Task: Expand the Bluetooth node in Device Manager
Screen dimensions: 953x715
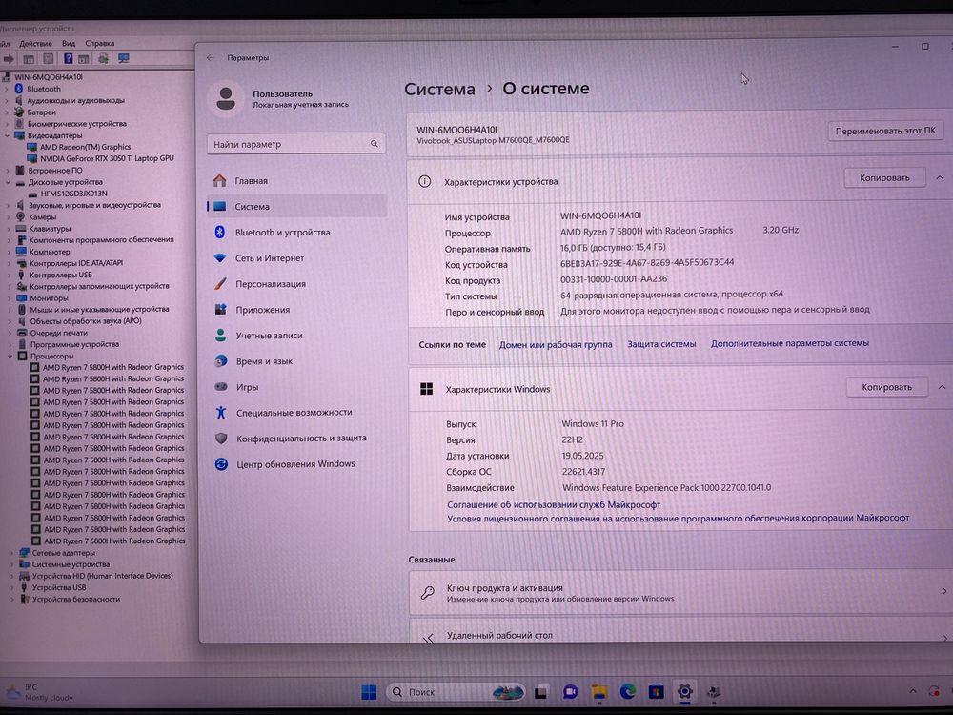Action: (x=7, y=89)
